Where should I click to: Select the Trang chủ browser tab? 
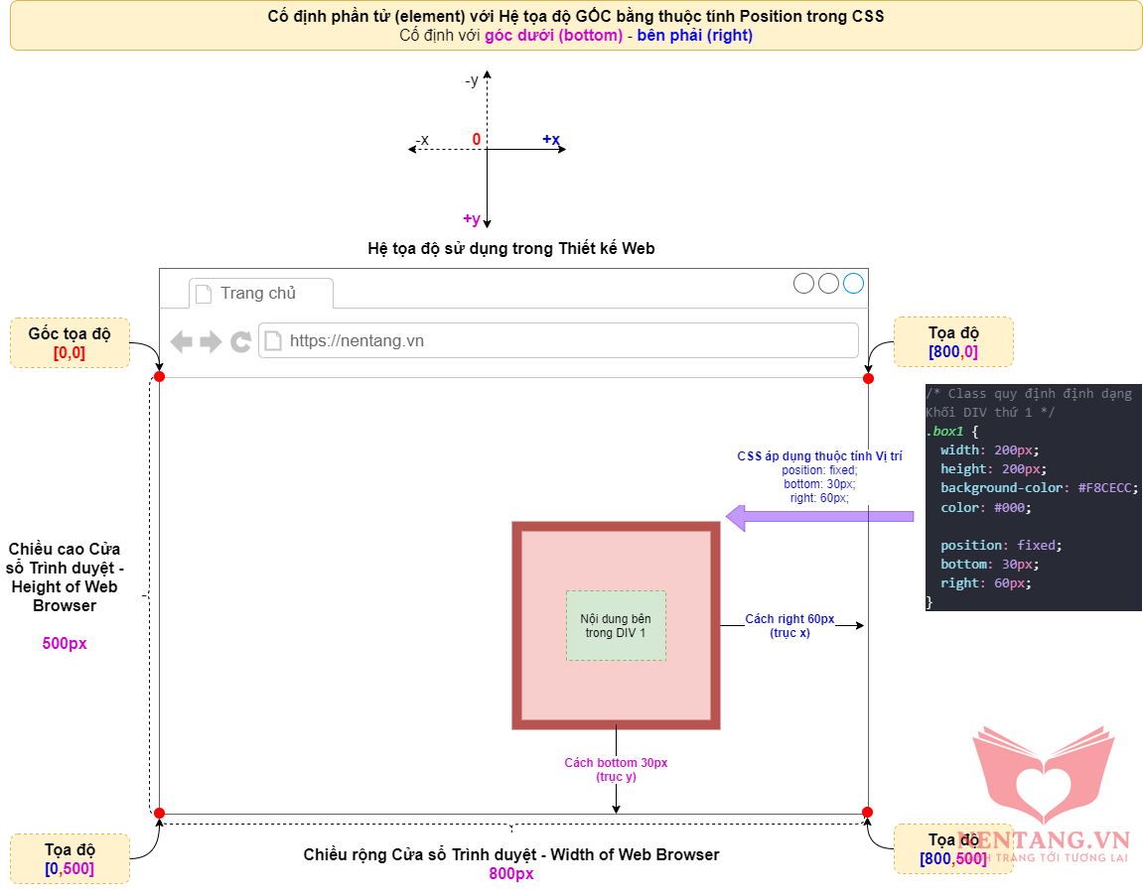[x=260, y=293]
